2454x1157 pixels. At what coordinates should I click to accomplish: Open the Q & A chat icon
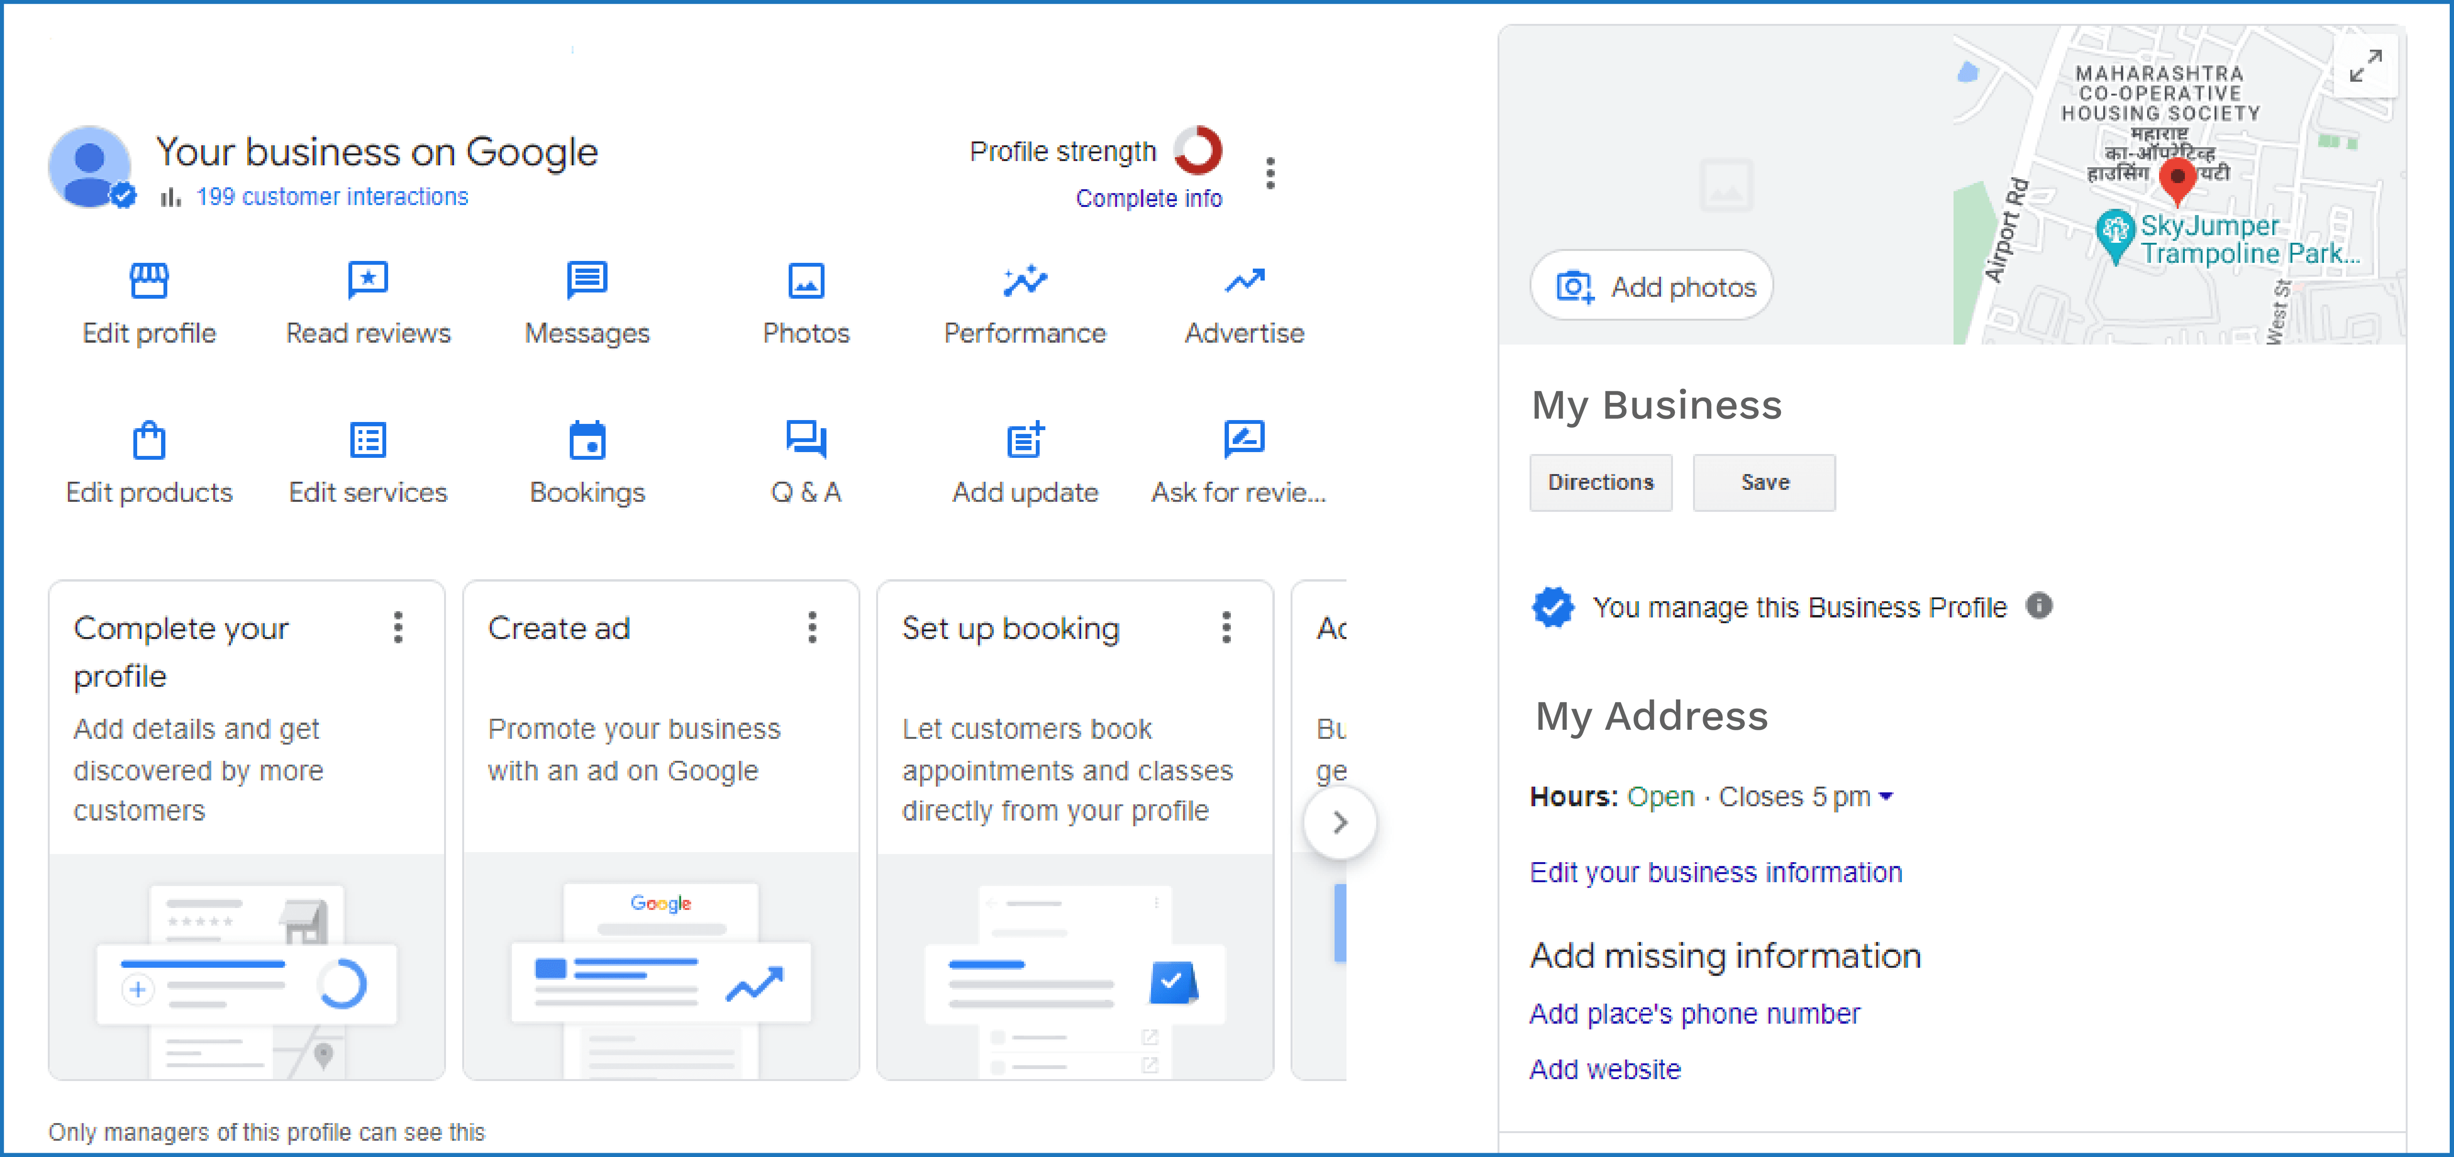(x=806, y=440)
